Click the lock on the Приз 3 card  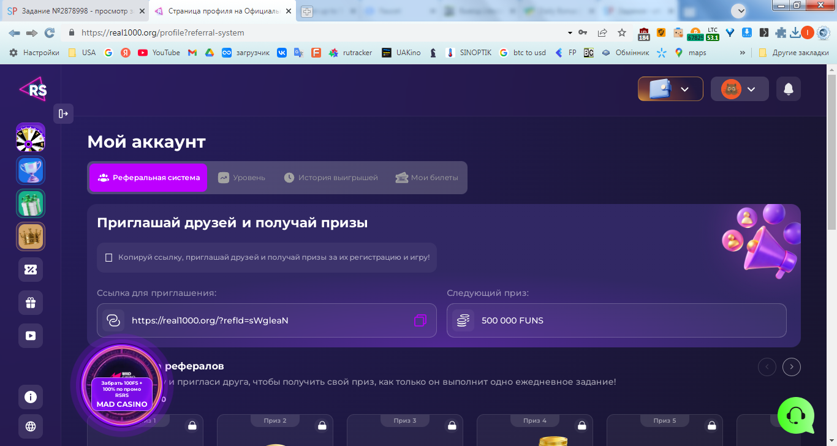452,425
